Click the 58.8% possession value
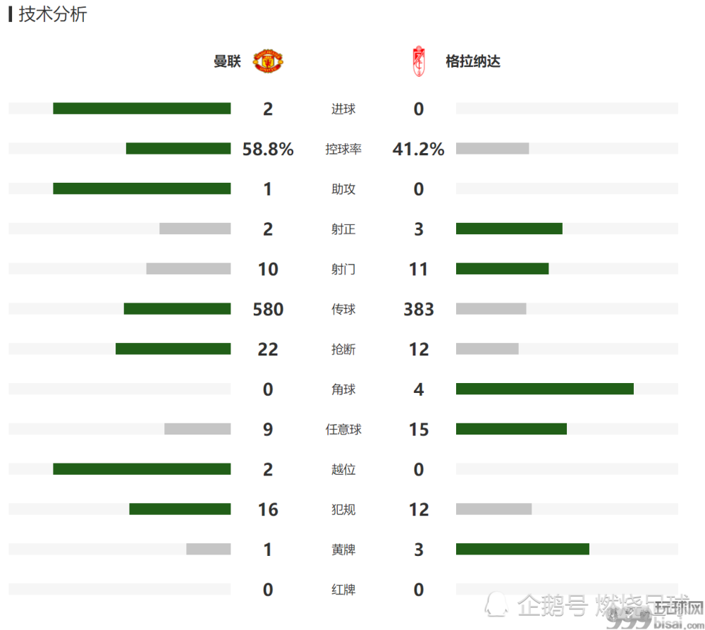 [x=268, y=149]
